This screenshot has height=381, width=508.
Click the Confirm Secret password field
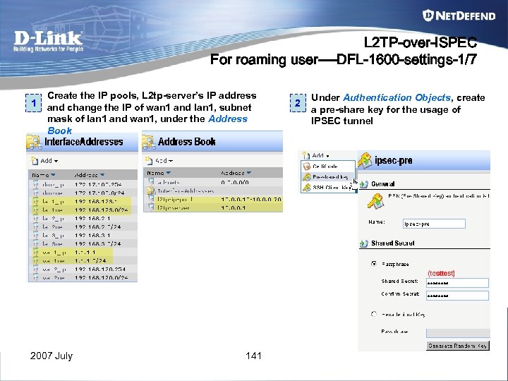coord(457,296)
